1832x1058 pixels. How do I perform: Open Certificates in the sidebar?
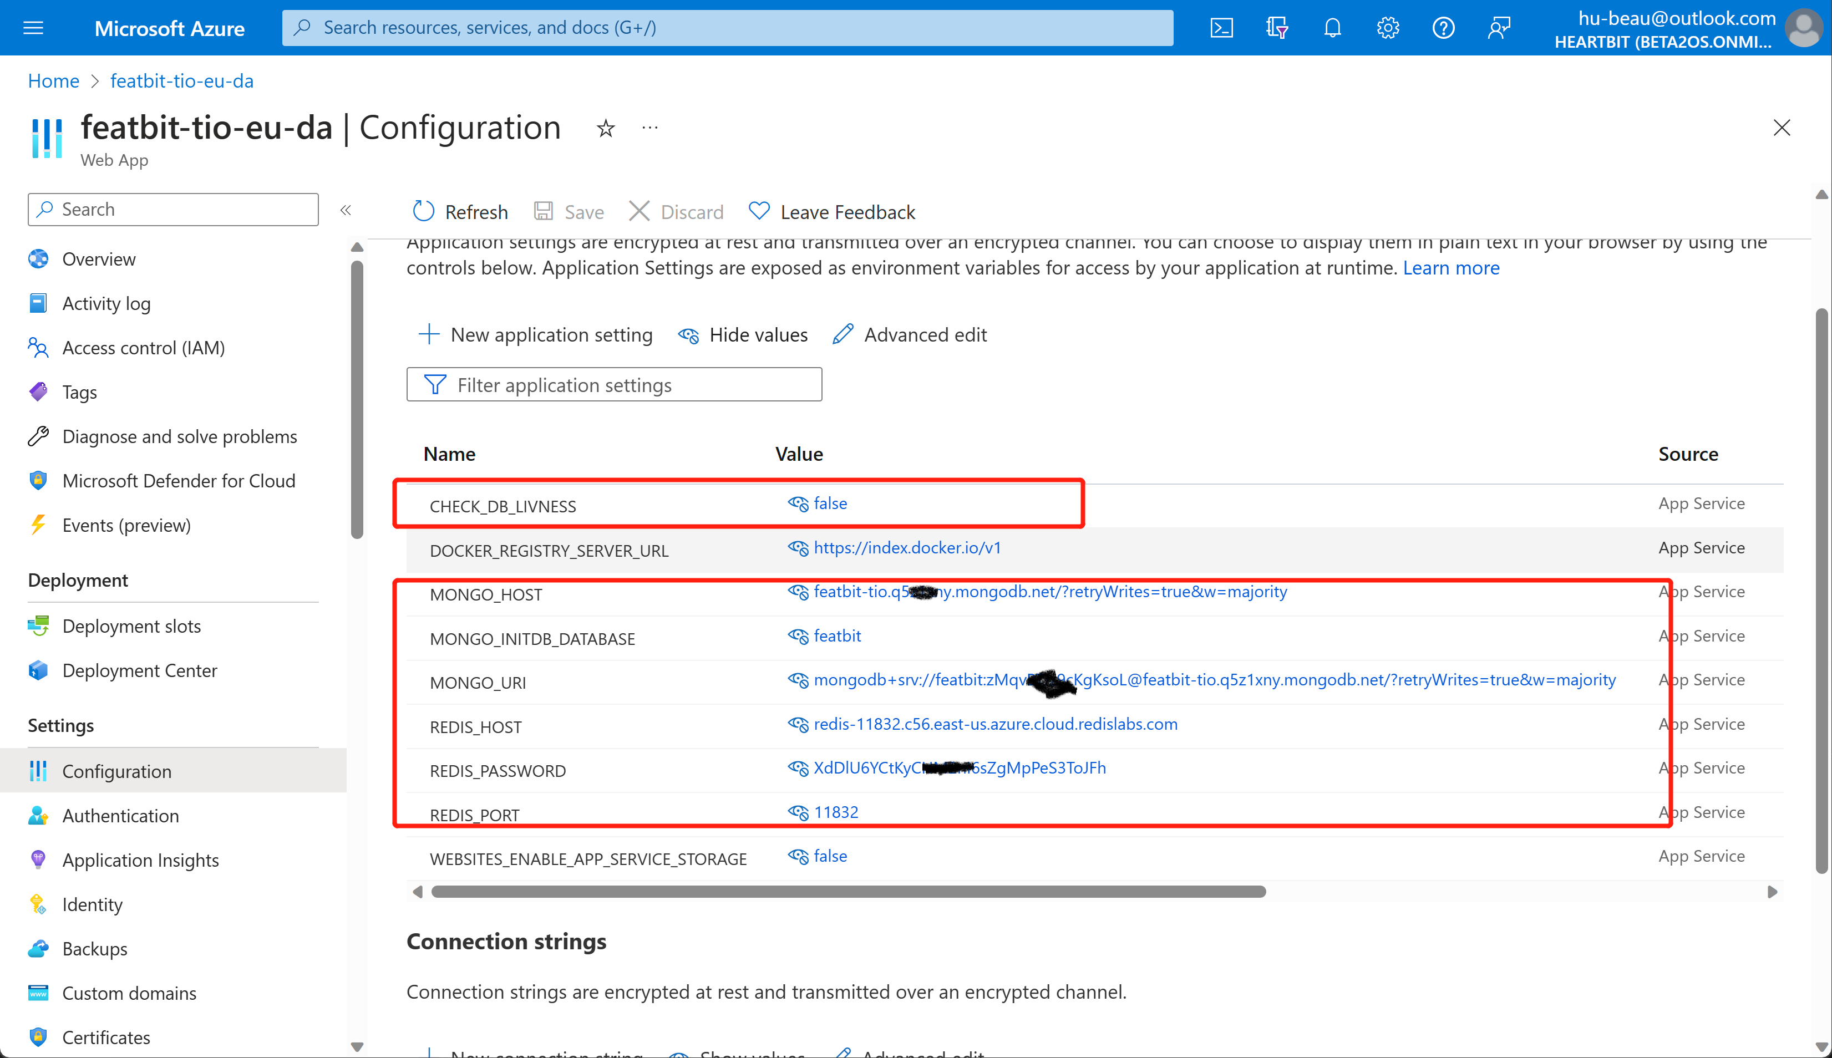coord(106,1037)
